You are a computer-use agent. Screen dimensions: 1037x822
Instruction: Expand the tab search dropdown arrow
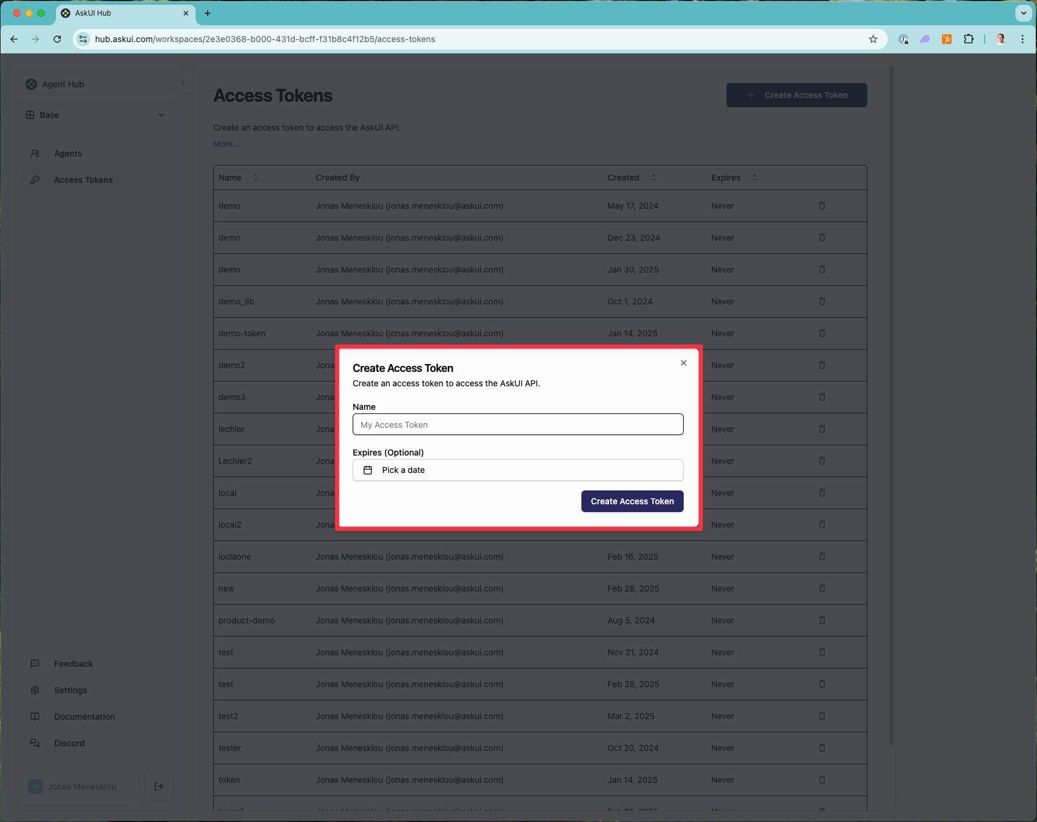(x=1024, y=13)
